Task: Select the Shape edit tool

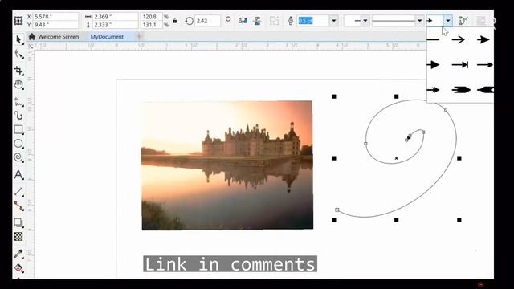Action: pyautogui.click(x=18, y=55)
